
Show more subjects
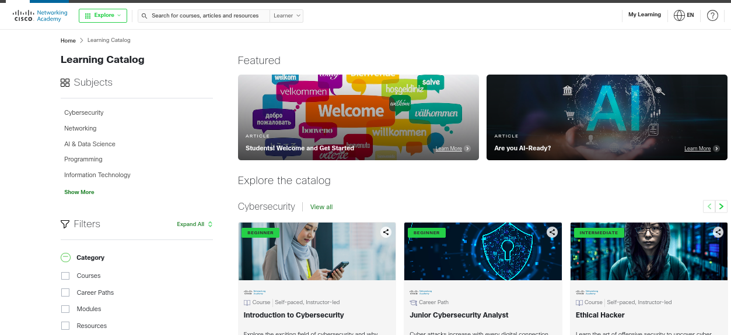coord(79,192)
